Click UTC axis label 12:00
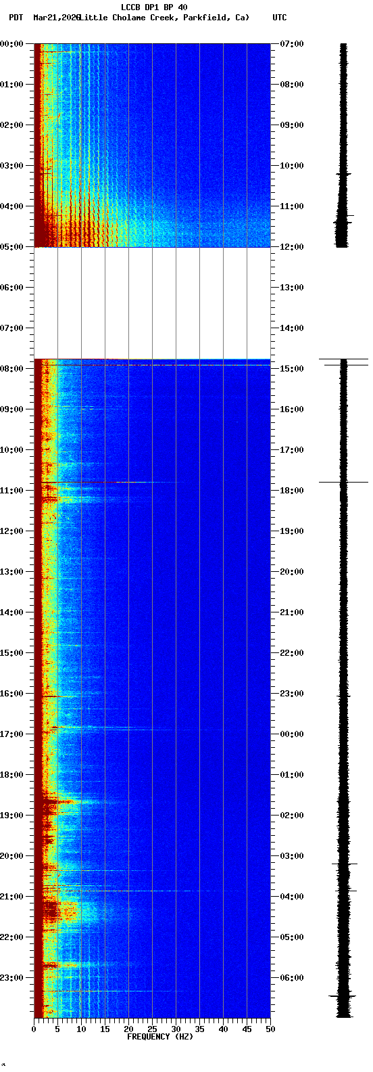The image size is (373, 1072). point(292,247)
